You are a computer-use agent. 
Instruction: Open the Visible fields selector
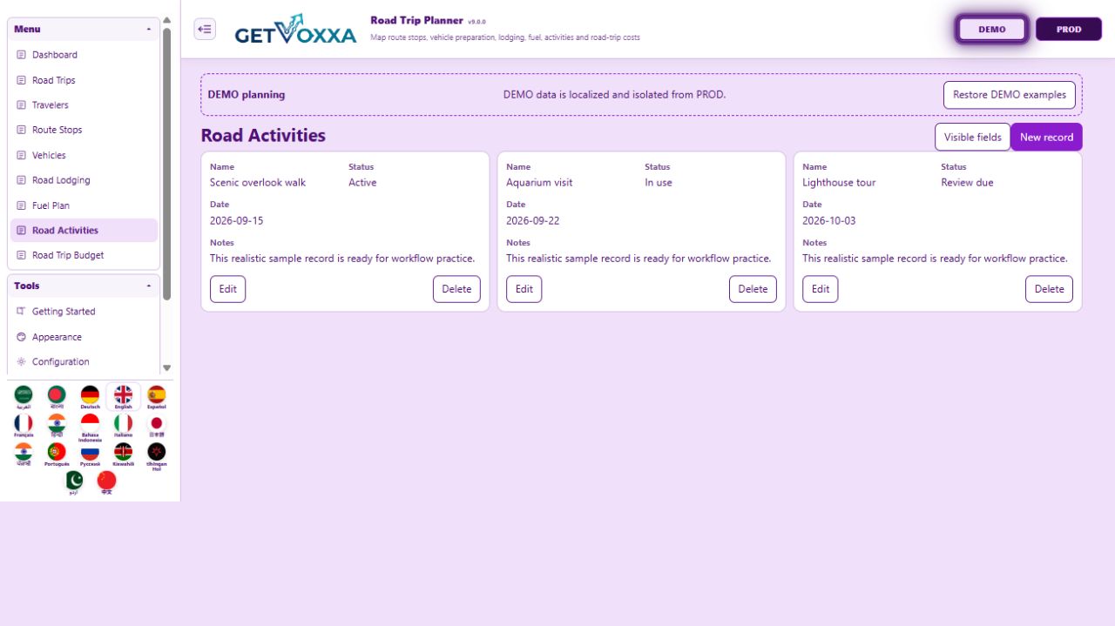pyautogui.click(x=972, y=137)
